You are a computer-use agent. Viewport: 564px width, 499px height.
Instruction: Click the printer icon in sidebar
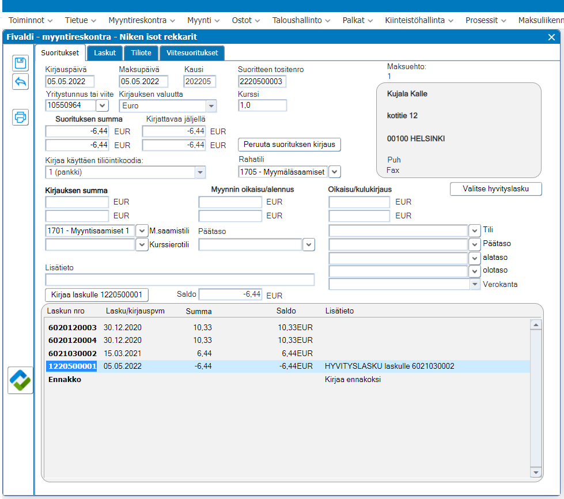pos(20,118)
